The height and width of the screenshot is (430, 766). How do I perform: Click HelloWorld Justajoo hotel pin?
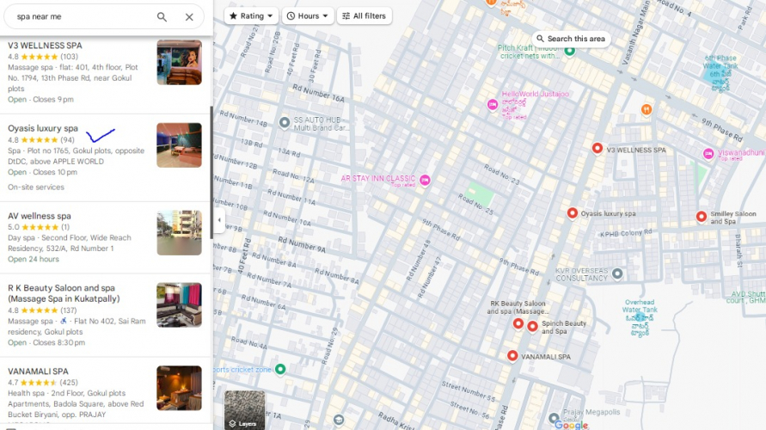493,104
